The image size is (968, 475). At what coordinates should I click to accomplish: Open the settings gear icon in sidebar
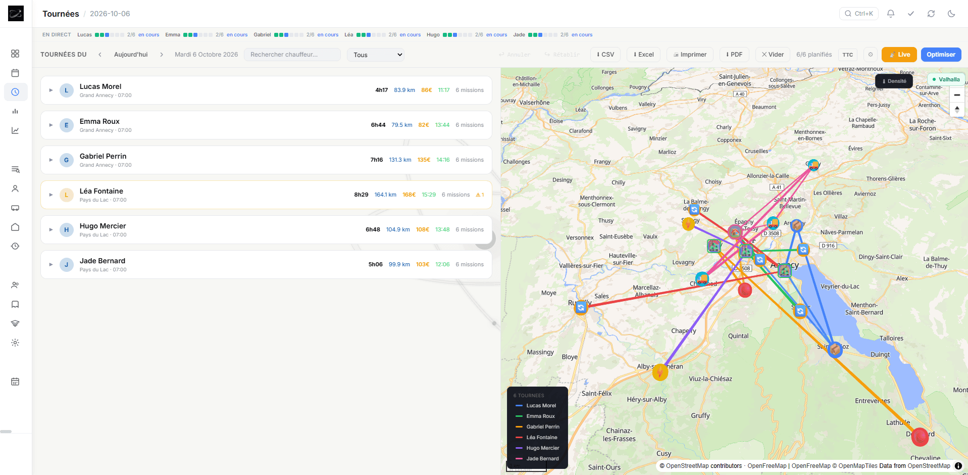15,343
